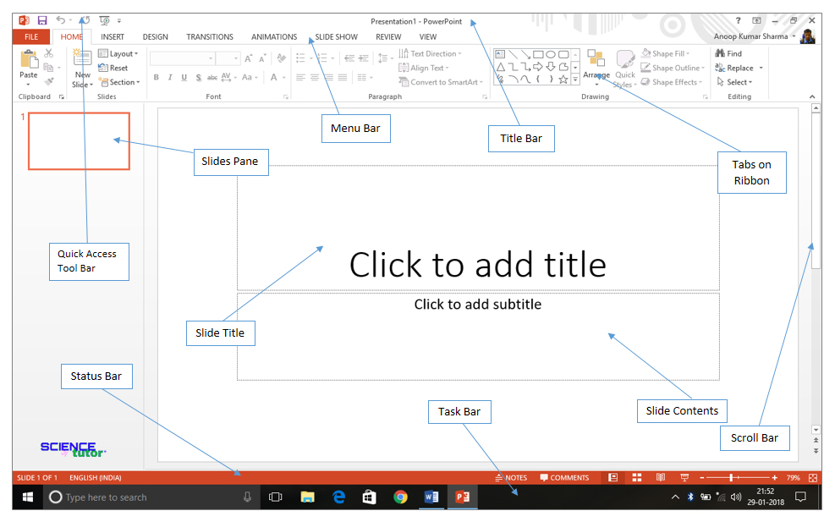835x522 pixels.
Task: Click the NOTES button in status bar
Action: 511,477
